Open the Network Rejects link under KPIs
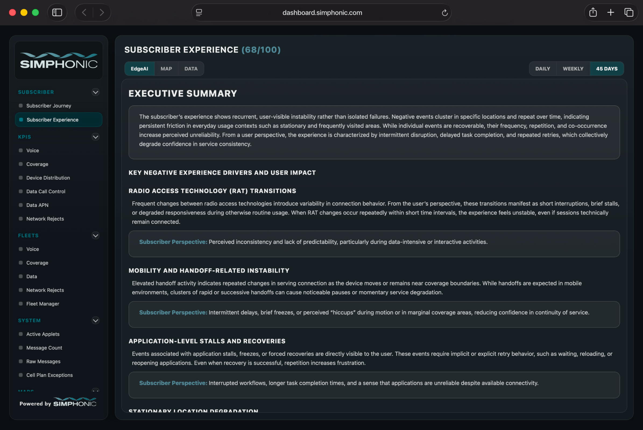The height and width of the screenshot is (430, 643). point(45,219)
